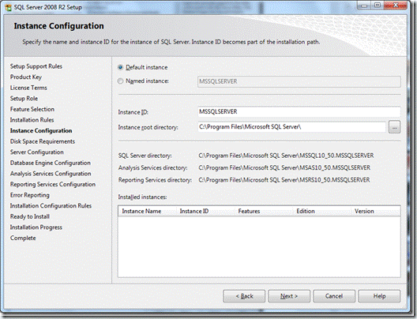This screenshot has width=417, height=319.
Task: Minimize the setup window
Action: point(364,6)
